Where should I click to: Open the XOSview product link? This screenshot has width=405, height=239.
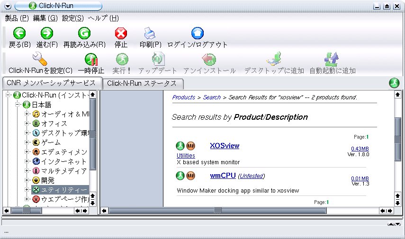(x=225, y=146)
